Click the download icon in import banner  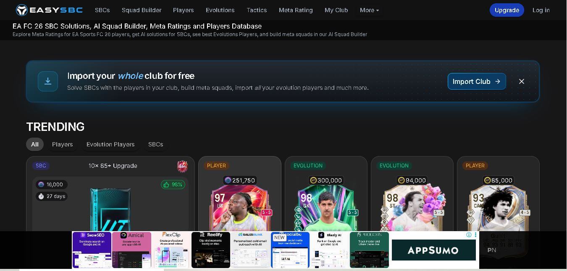[x=48, y=81]
